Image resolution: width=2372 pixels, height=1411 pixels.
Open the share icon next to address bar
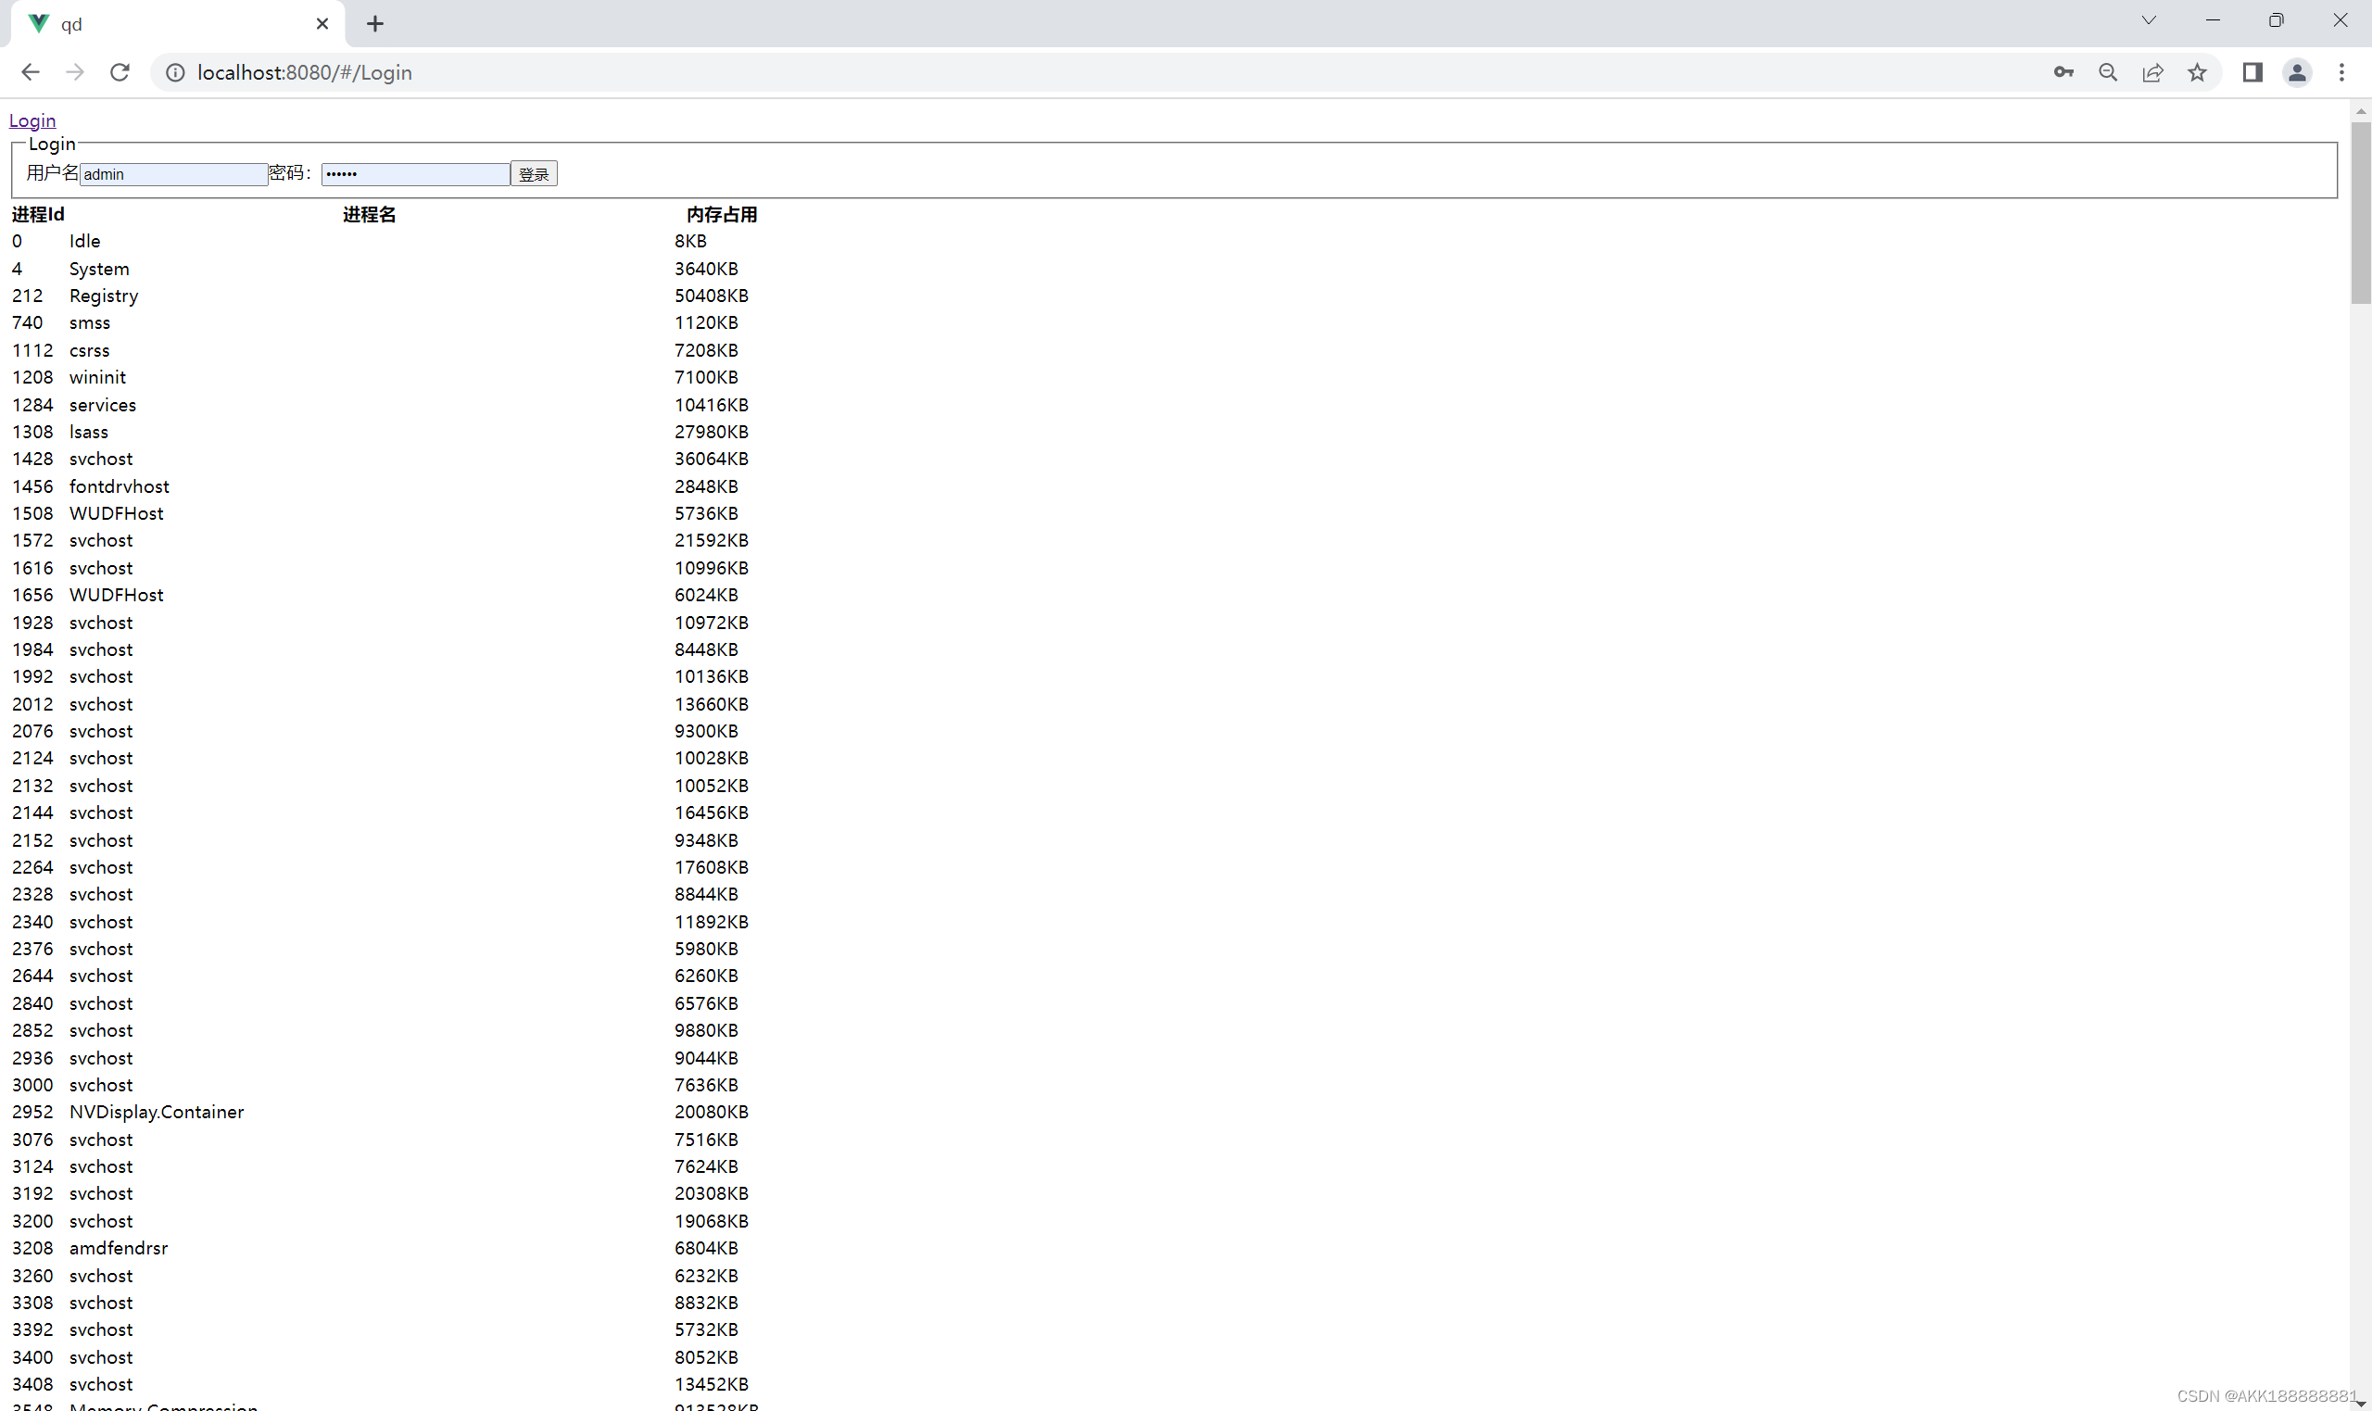tap(2152, 72)
